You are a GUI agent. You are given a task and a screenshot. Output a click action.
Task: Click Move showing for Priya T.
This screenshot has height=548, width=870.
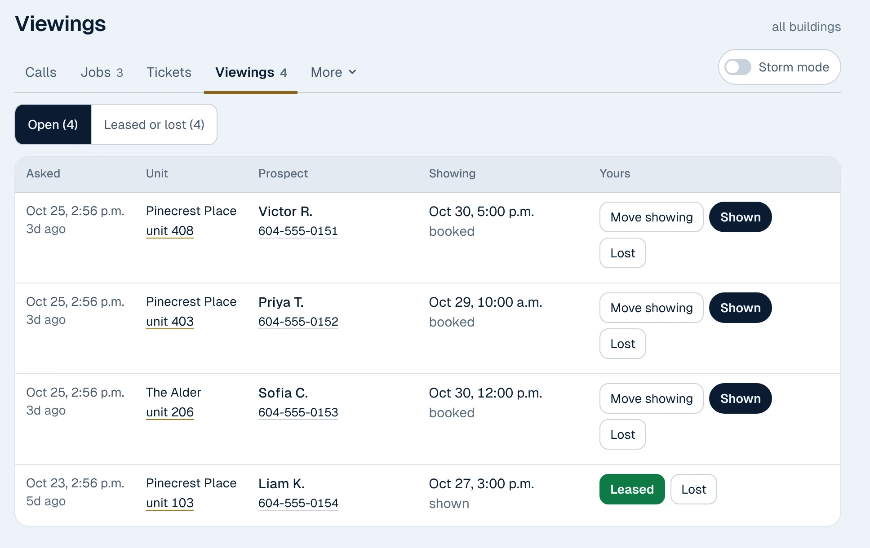(652, 308)
